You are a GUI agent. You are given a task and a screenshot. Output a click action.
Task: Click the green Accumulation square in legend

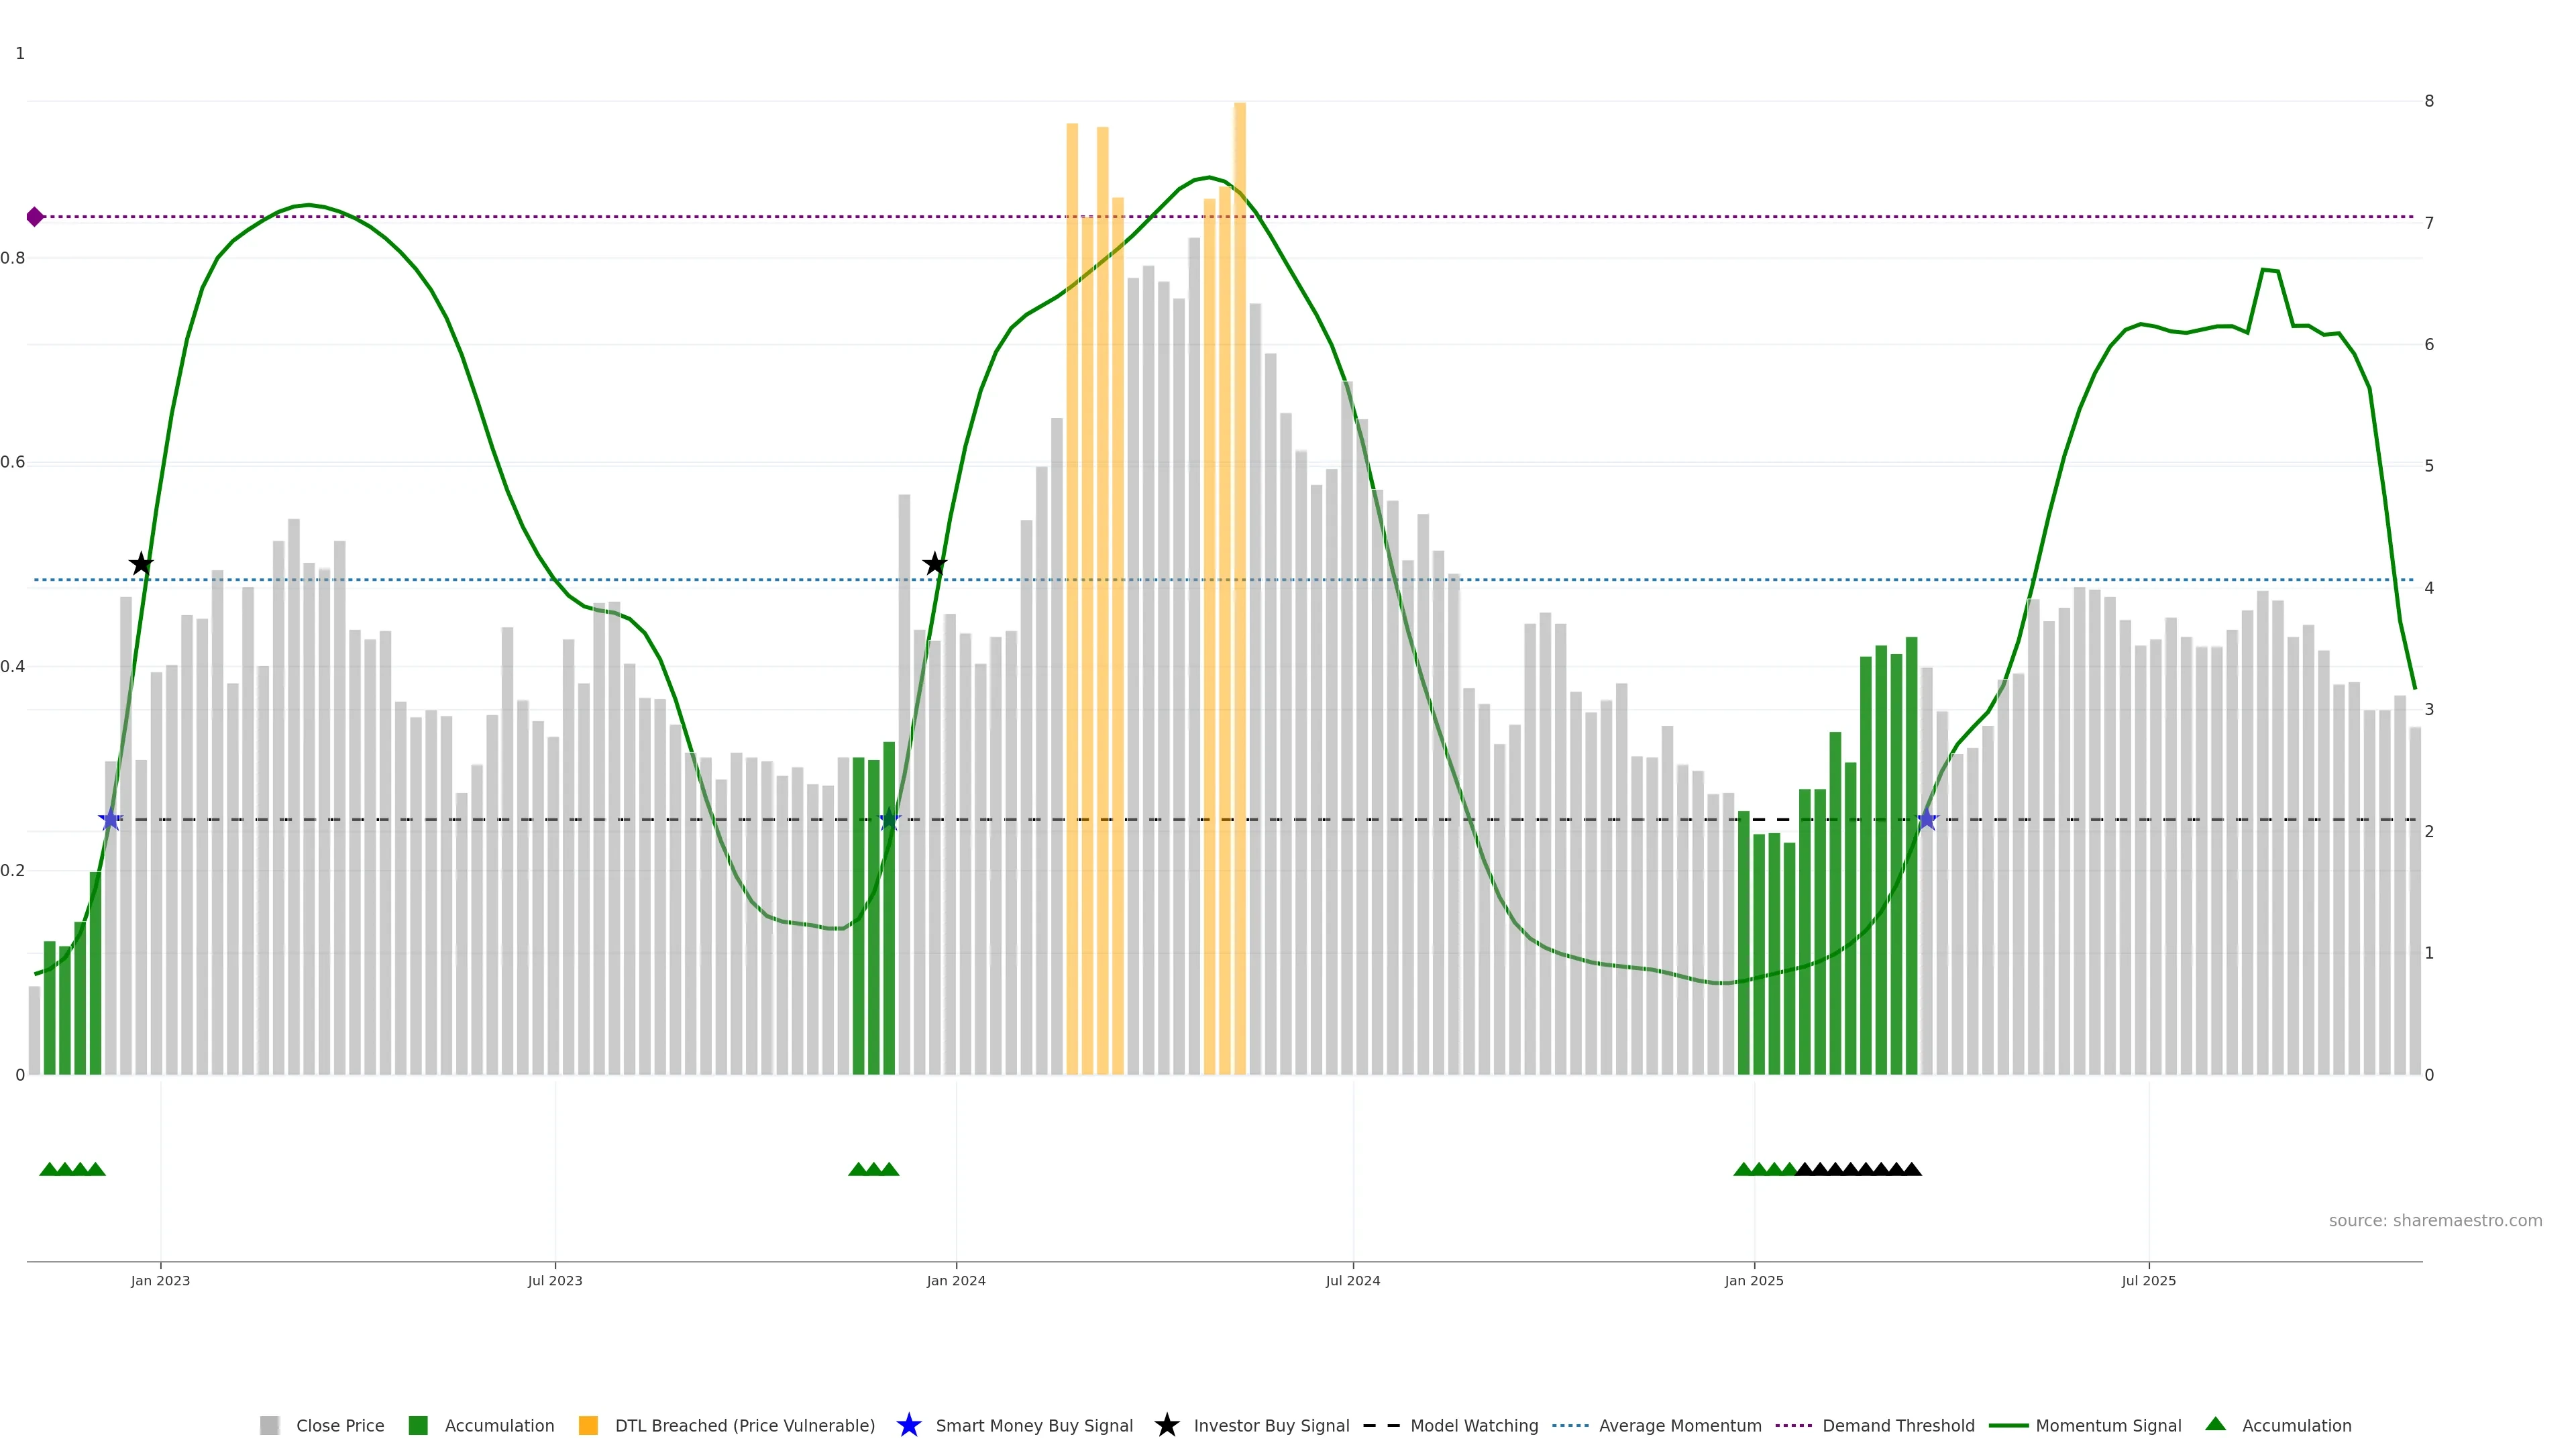pos(418,1426)
